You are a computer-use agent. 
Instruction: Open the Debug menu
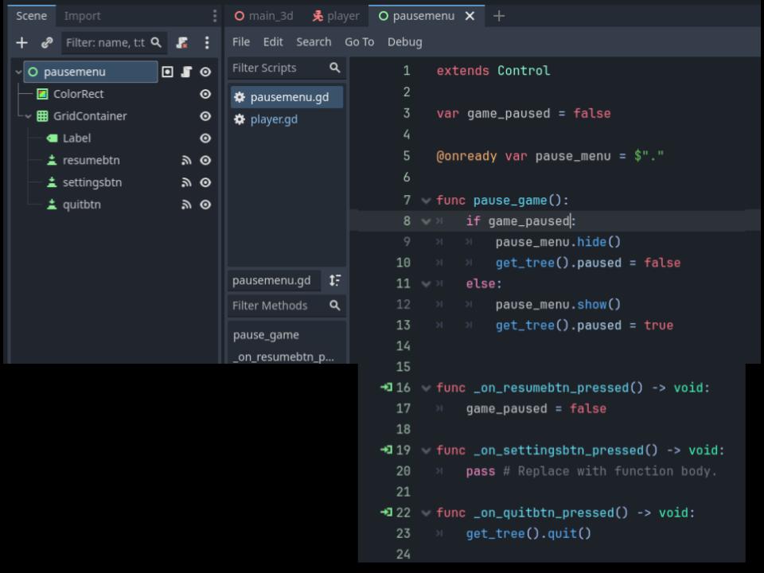click(404, 42)
